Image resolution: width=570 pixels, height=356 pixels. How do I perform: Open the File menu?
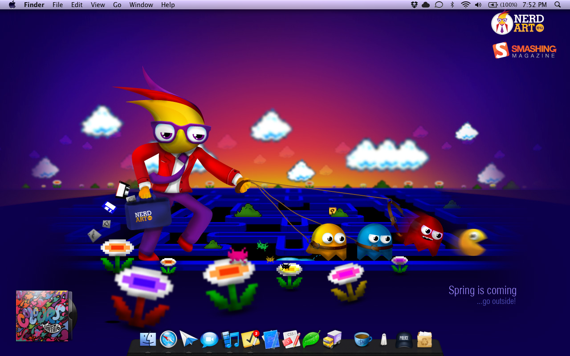pyautogui.click(x=57, y=5)
